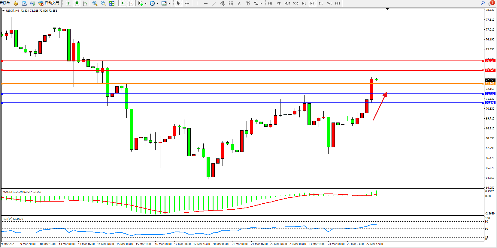497x248 pixels.
Task: Click the 新订单 new order button
Action: point(5,3)
